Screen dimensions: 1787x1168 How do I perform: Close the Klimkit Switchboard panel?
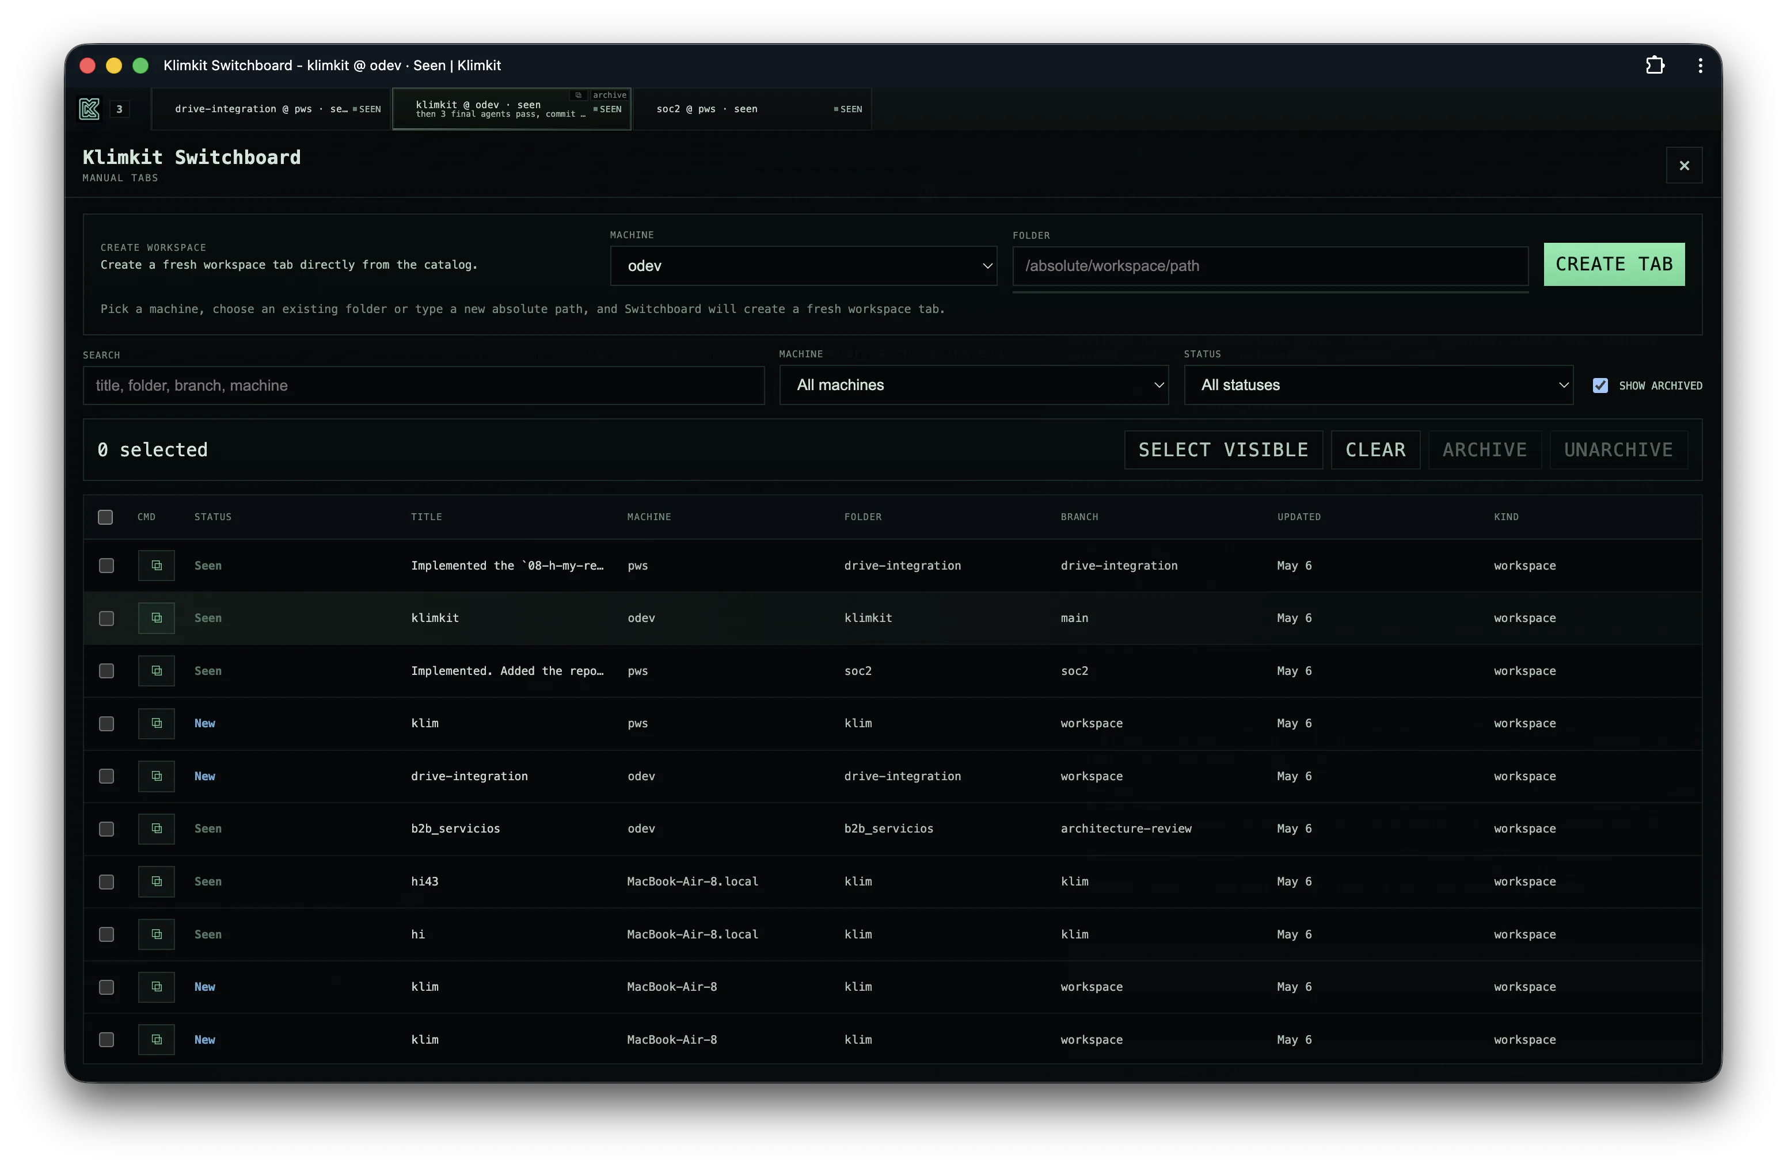(x=1683, y=165)
